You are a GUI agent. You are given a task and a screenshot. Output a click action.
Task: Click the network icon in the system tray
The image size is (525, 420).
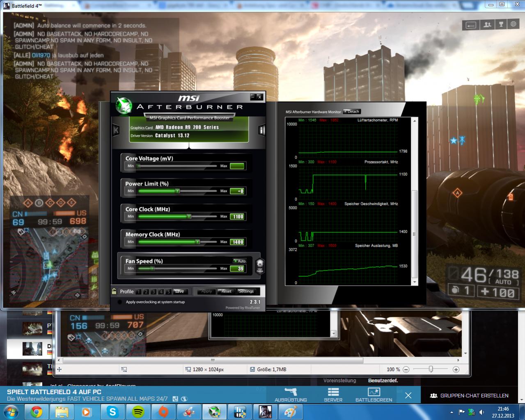pyautogui.click(x=471, y=412)
